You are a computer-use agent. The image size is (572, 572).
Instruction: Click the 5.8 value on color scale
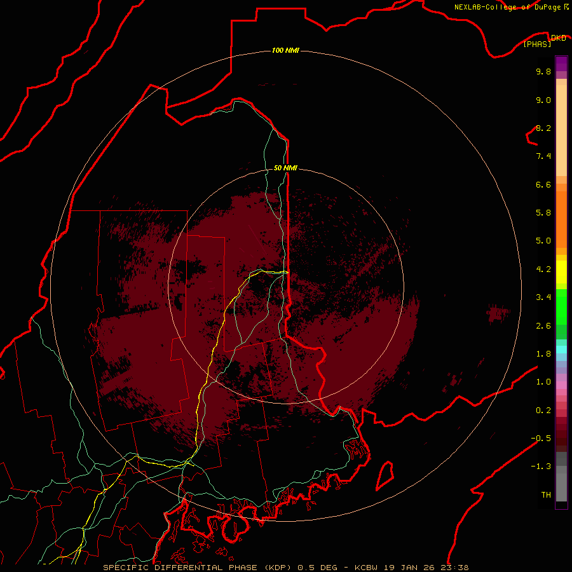[543, 213]
